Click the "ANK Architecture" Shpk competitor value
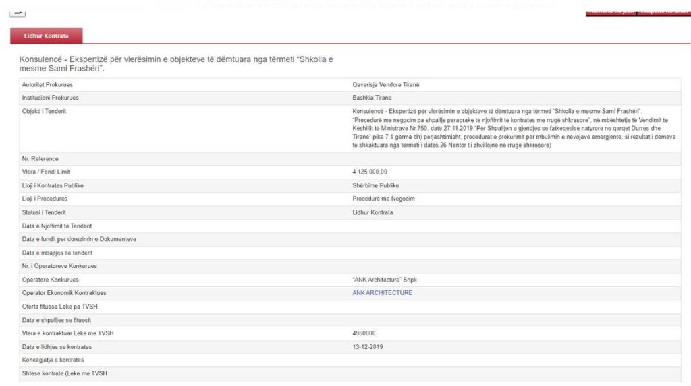The height and width of the screenshot is (386, 691). (x=389, y=280)
